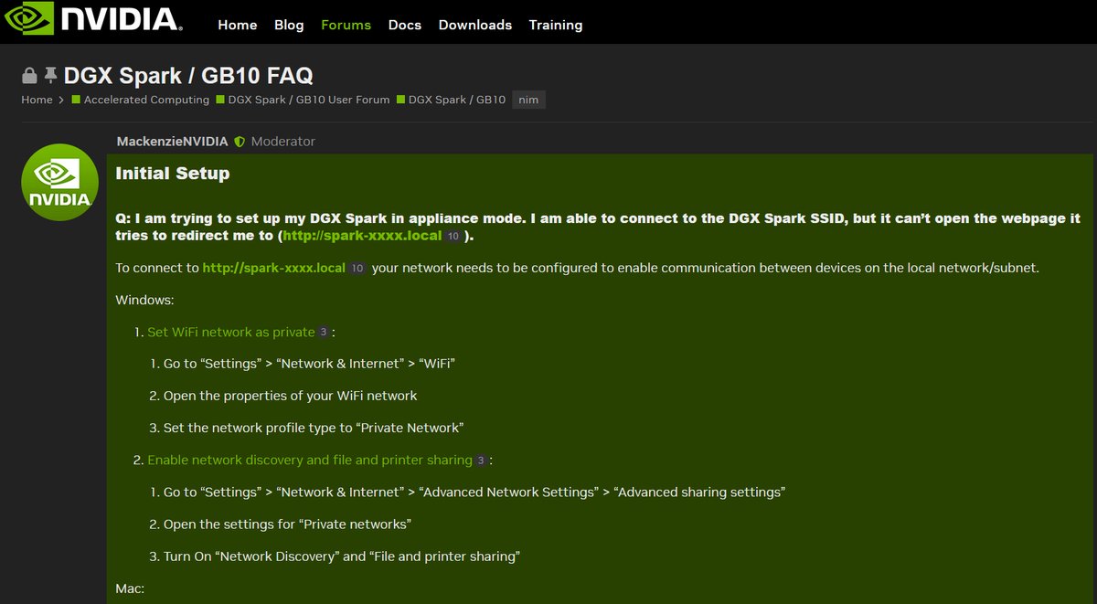Go to the Blog page

pyautogui.click(x=289, y=25)
